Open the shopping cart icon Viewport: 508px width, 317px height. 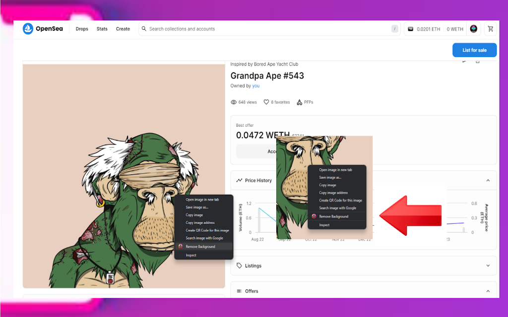click(x=491, y=29)
